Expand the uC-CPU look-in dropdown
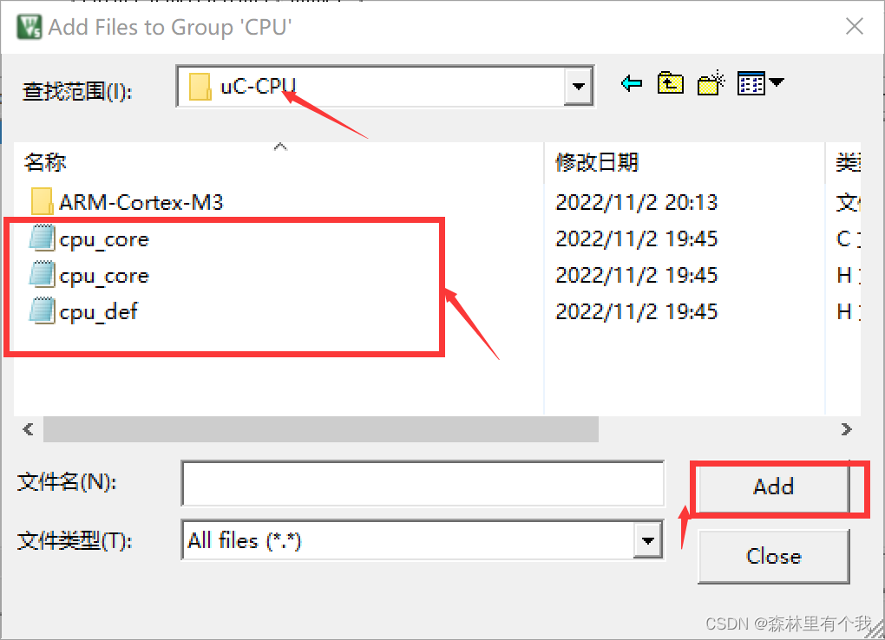Viewport: 885px width, 640px height. click(578, 86)
